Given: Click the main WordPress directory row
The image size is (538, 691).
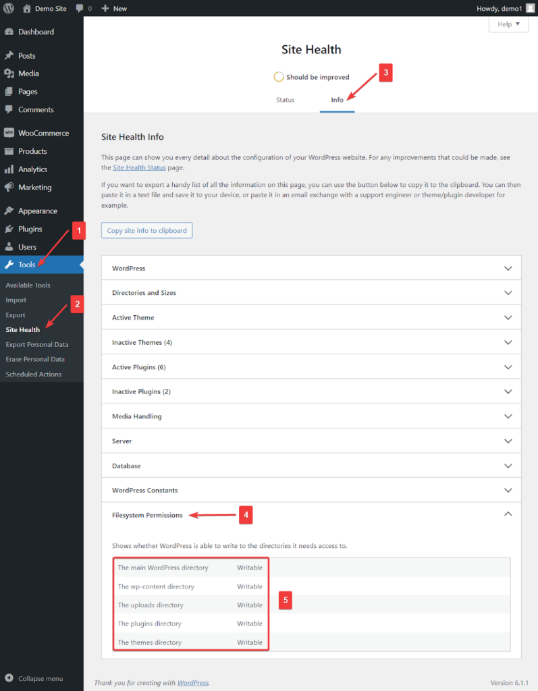Looking at the screenshot, I should pyautogui.click(x=311, y=568).
